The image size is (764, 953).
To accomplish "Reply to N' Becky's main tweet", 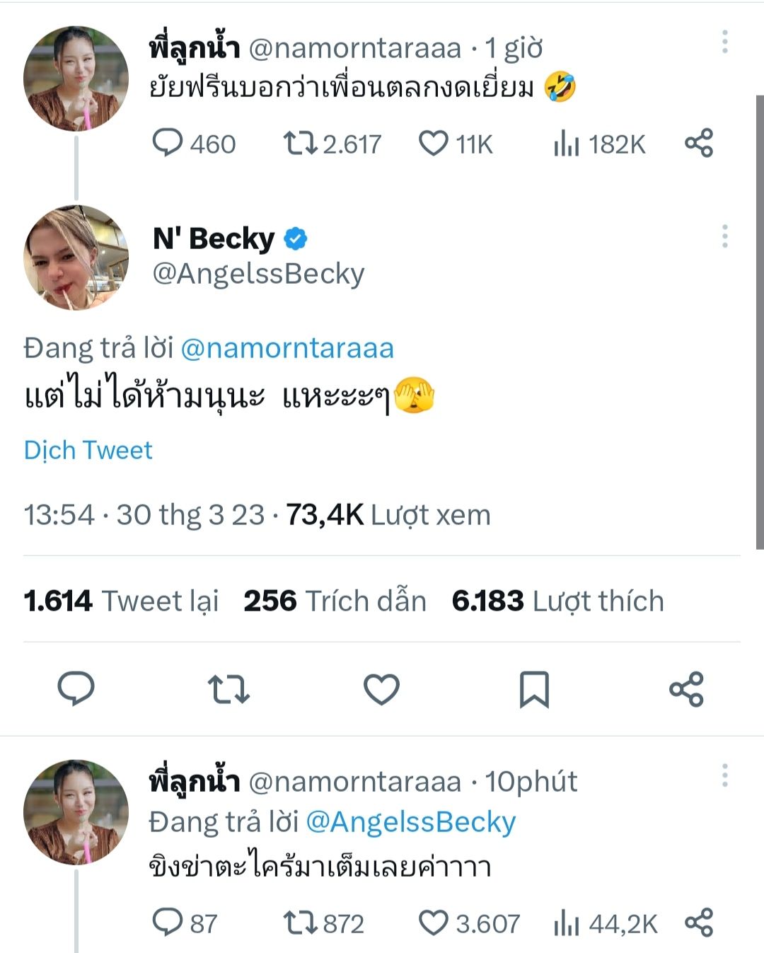I will tap(76, 689).
